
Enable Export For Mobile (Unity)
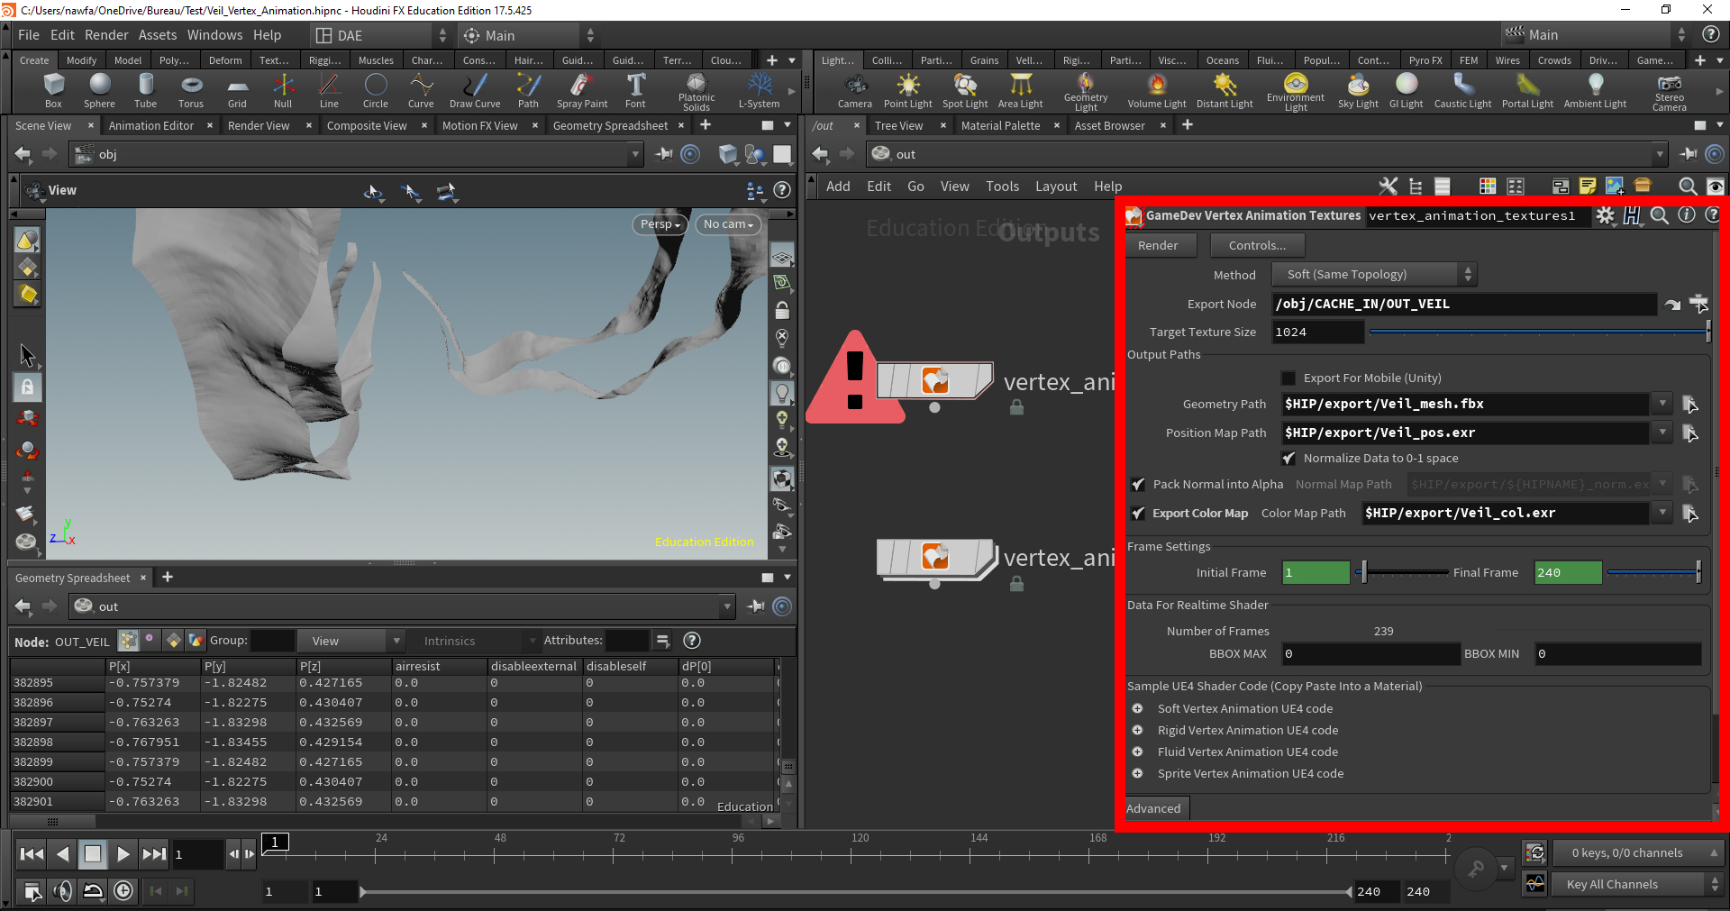(1288, 378)
